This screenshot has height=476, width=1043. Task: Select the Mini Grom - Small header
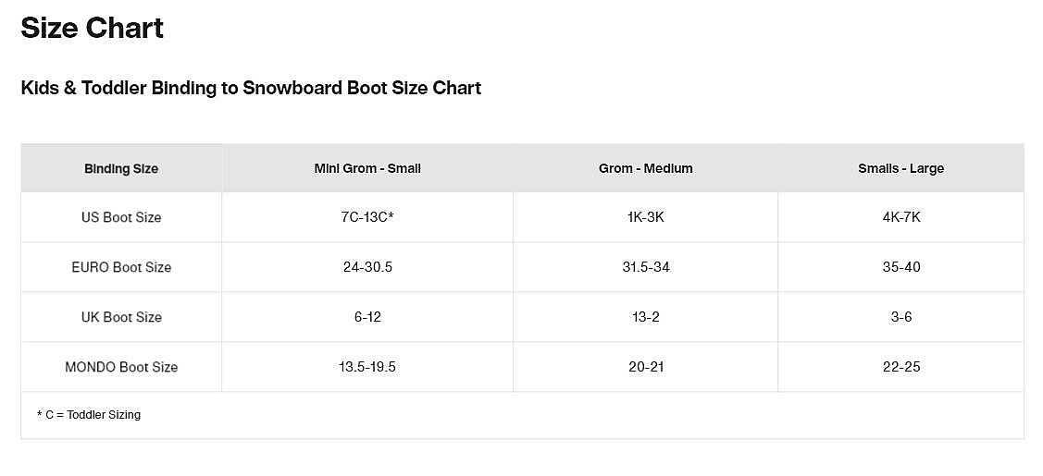point(367,168)
